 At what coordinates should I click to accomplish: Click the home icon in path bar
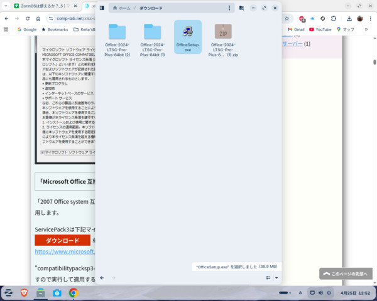click(x=115, y=8)
